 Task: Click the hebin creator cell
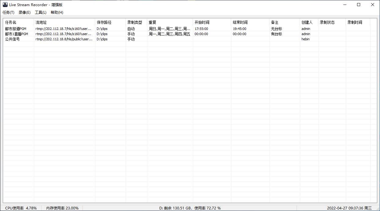pyautogui.click(x=305, y=39)
